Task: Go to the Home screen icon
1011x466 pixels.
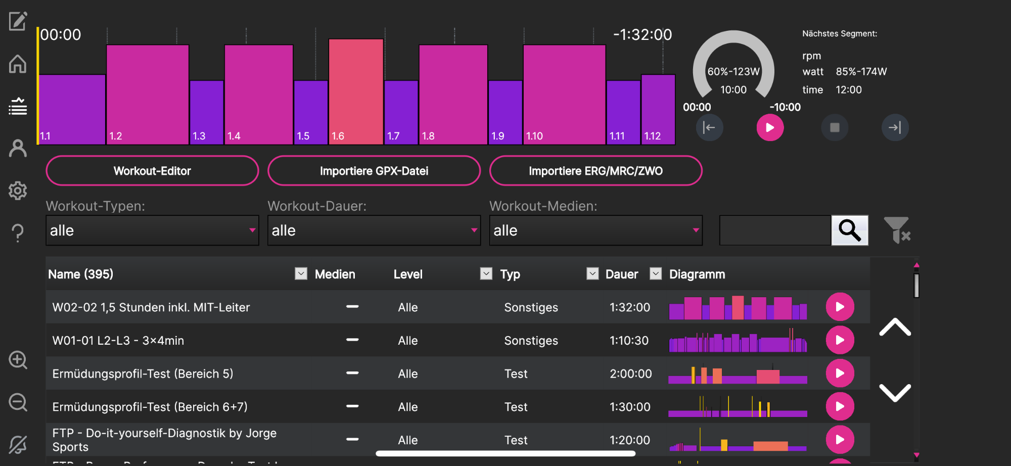Action: (x=18, y=64)
